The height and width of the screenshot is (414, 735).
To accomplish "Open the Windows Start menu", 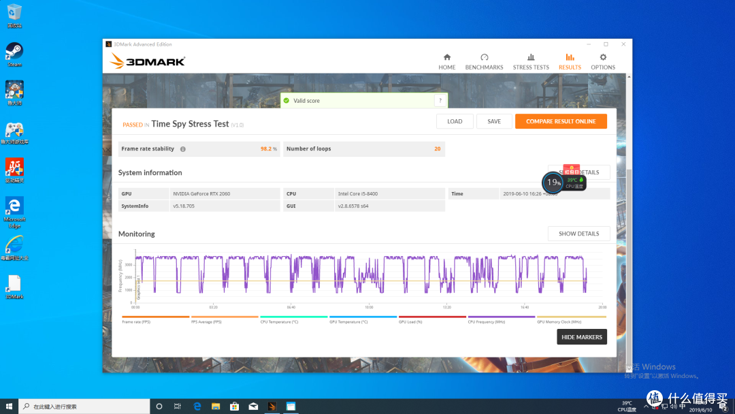I will 9,407.
